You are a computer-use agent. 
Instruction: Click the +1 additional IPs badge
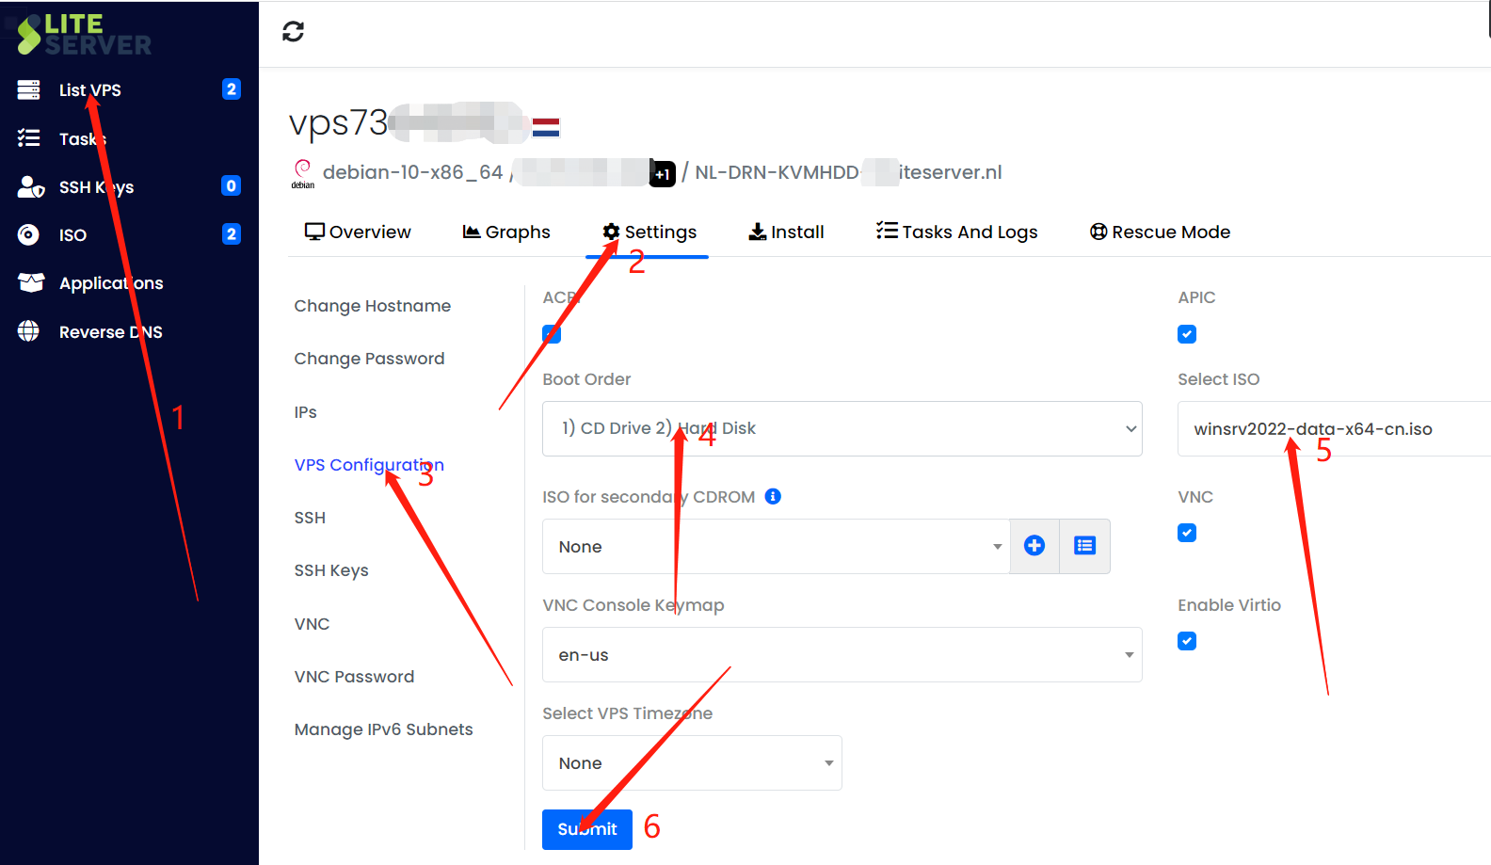tap(663, 174)
